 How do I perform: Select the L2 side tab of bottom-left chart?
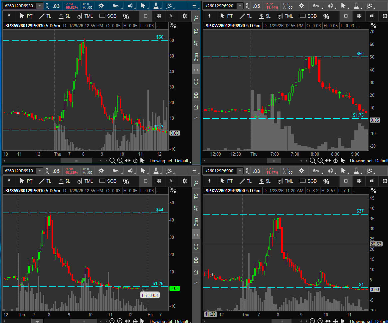pos(196,272)
